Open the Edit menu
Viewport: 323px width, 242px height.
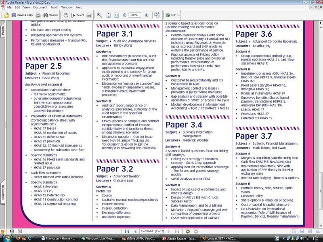pos(17,7)
